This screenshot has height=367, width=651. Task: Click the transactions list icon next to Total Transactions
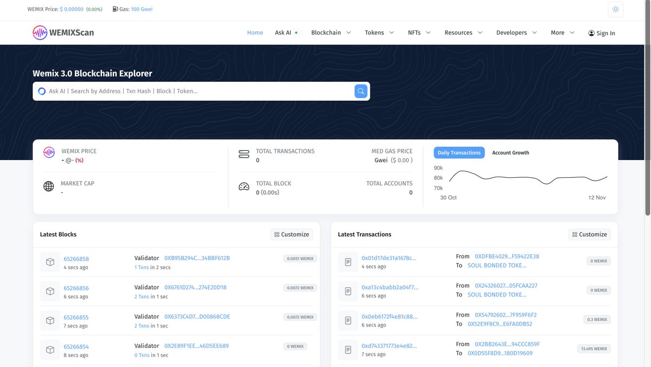point(244,154)
